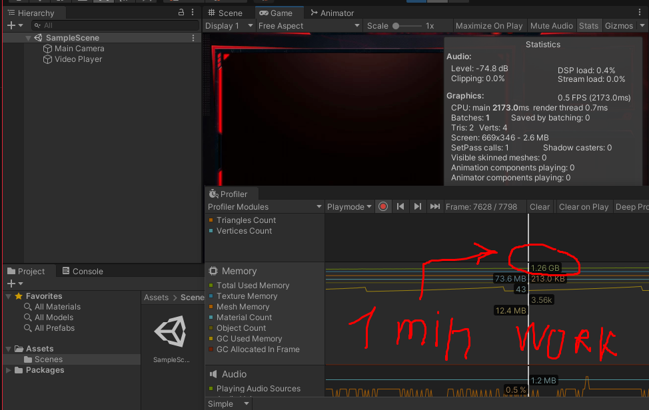Go to previous frame in Profiler

pyautogui.click(x=400, y=206)
